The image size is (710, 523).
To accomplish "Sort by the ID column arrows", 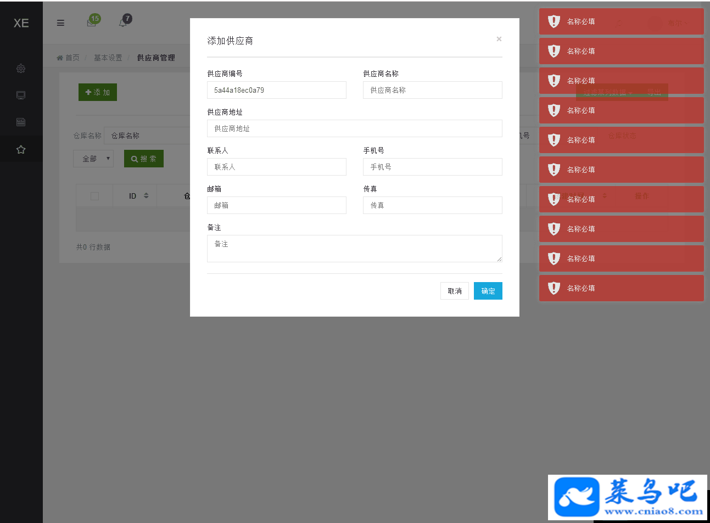I will [x=146, y=195].
